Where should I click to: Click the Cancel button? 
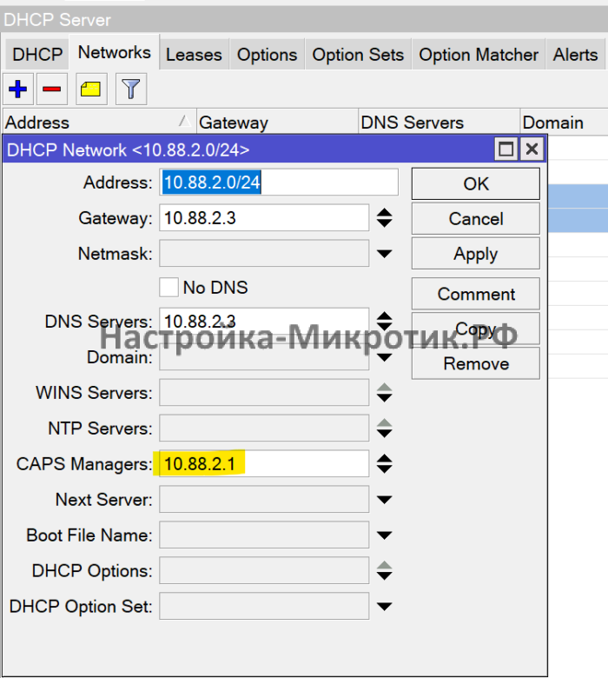point(476,219)
